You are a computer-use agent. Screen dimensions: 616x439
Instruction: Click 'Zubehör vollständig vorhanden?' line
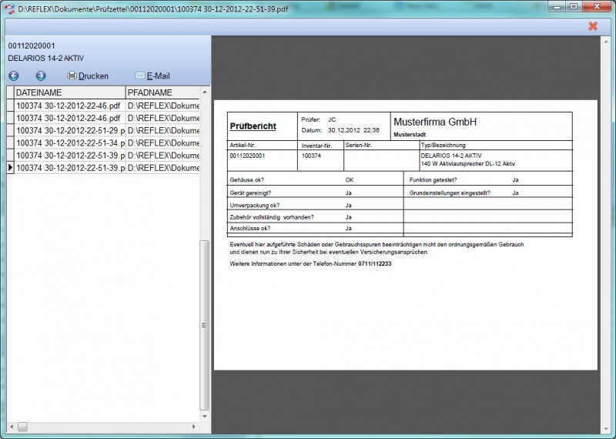tap(272, 217)
